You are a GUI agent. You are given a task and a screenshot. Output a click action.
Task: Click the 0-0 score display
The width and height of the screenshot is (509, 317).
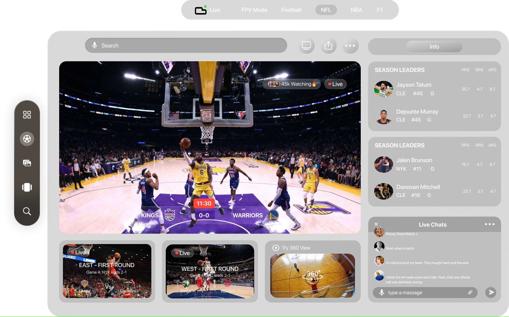point(204,215)
